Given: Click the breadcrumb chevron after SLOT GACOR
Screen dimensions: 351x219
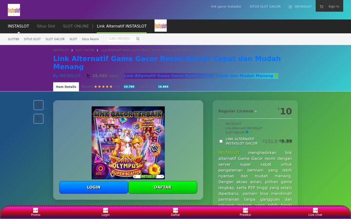Looking at the screenshot, I should coord(97,50).
